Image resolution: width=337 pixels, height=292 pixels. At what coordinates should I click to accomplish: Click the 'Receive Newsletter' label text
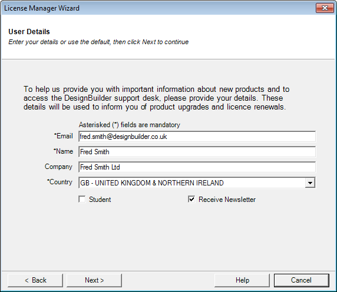pos(227,200)
